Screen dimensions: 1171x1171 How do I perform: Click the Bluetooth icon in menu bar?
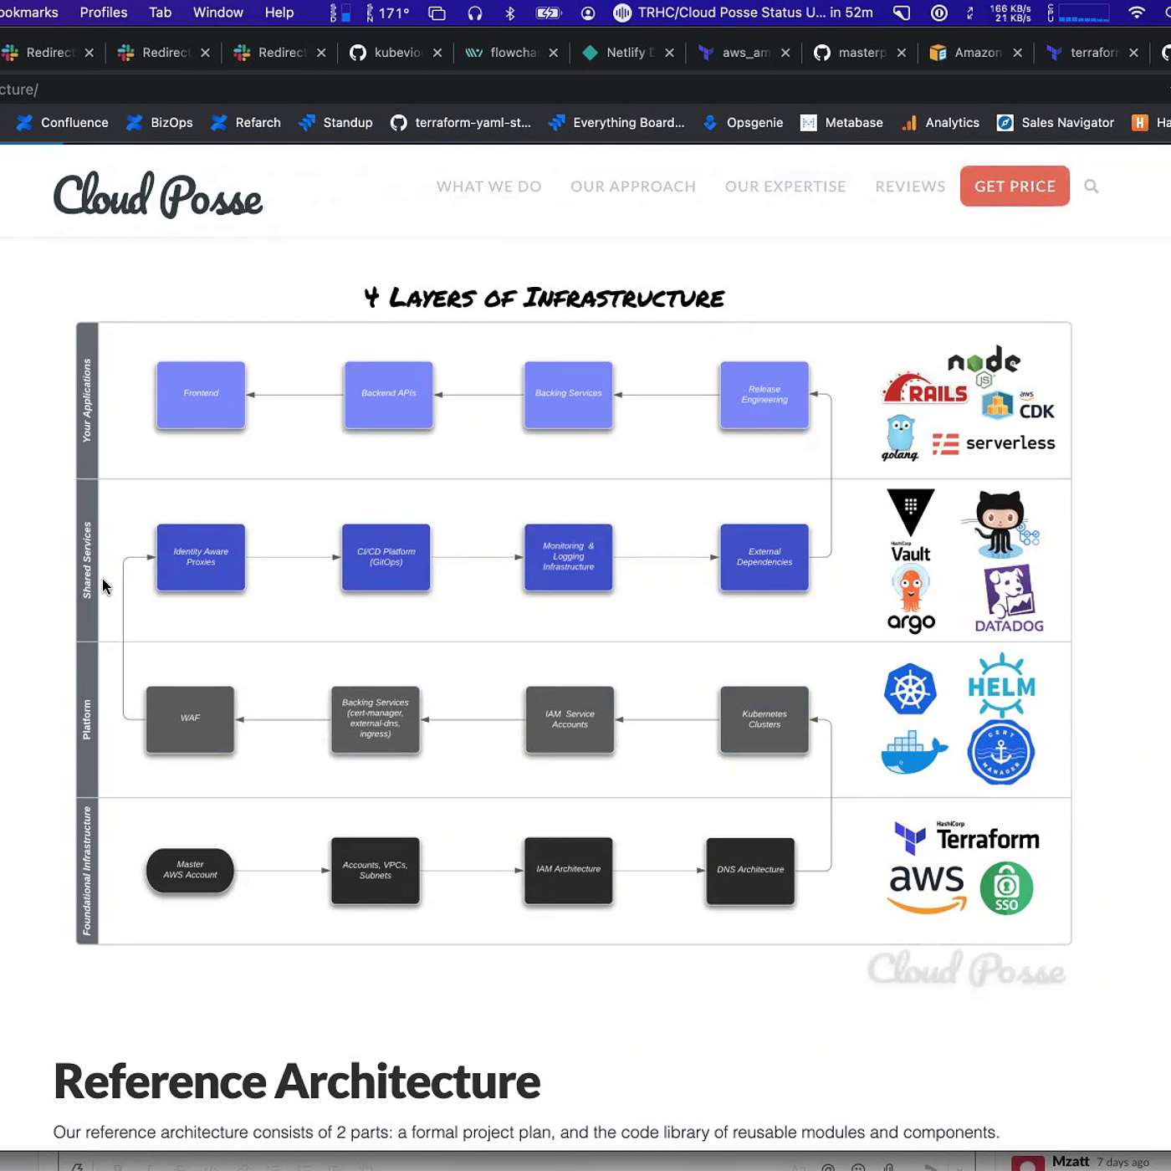[x=510, y=13]
